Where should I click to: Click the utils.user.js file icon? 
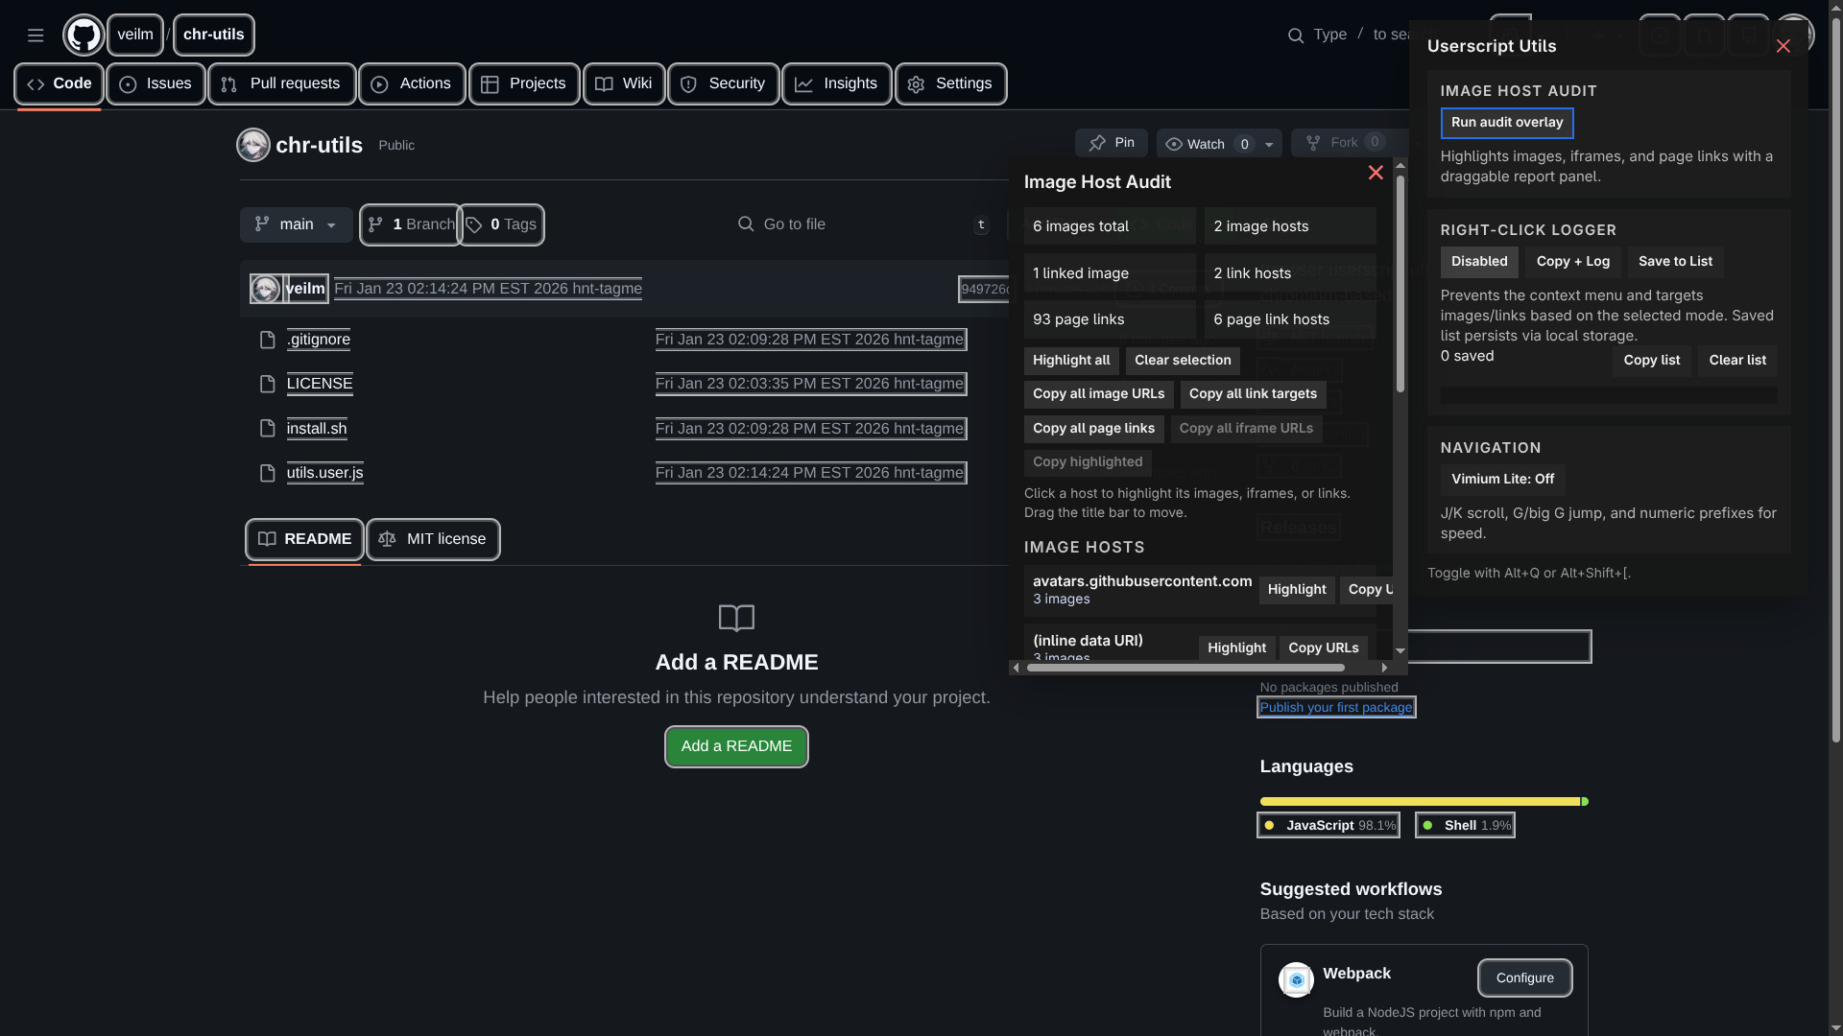268,473
